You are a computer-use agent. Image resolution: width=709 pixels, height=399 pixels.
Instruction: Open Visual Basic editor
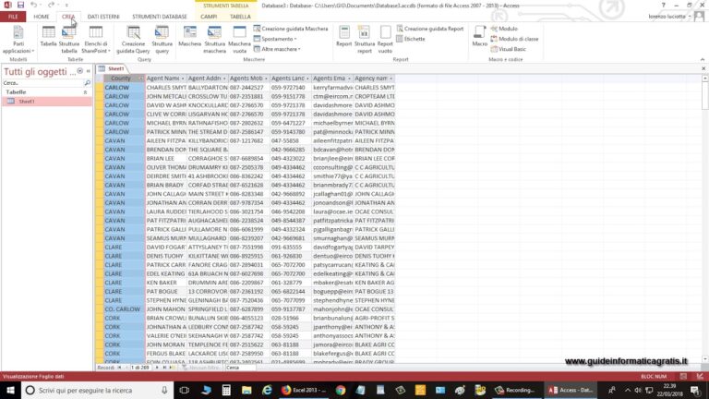coord(509,49)
